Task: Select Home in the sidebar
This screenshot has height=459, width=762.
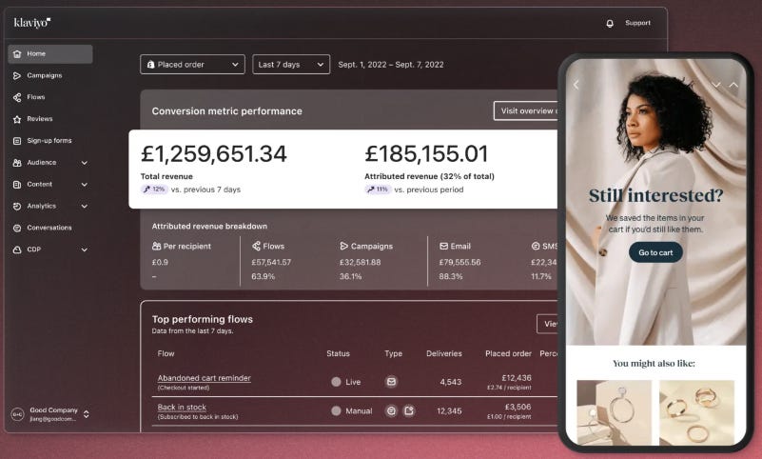Action: pyautogui.click(x=50, y=54)
